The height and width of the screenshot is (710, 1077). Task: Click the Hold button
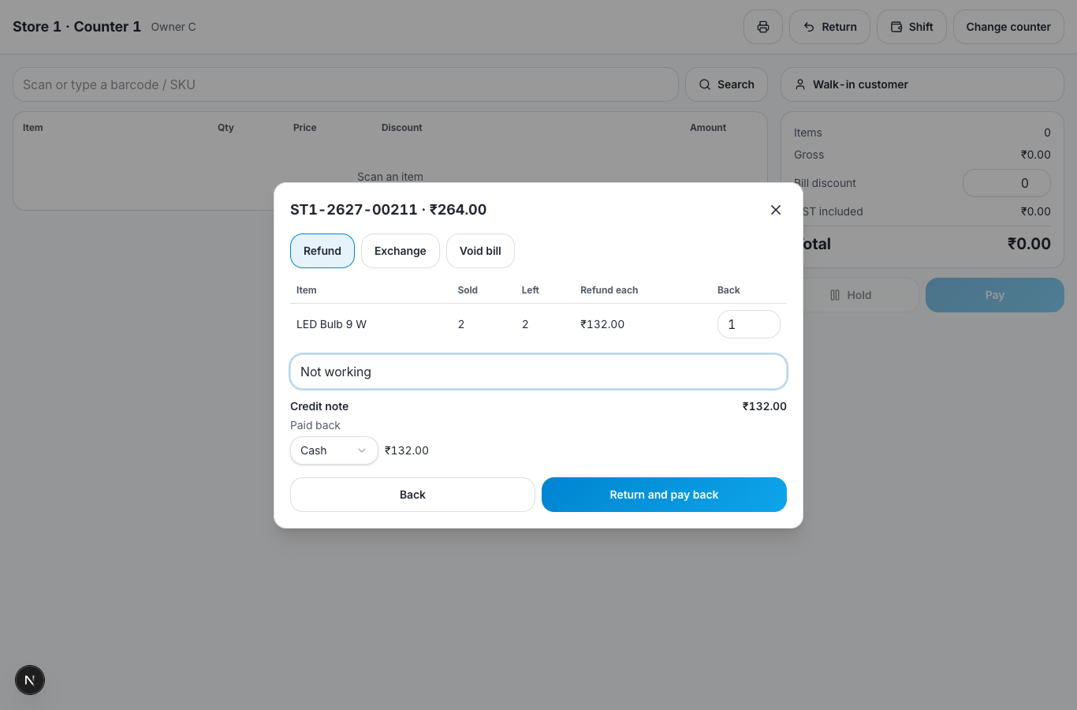click(x=850, y=295)
